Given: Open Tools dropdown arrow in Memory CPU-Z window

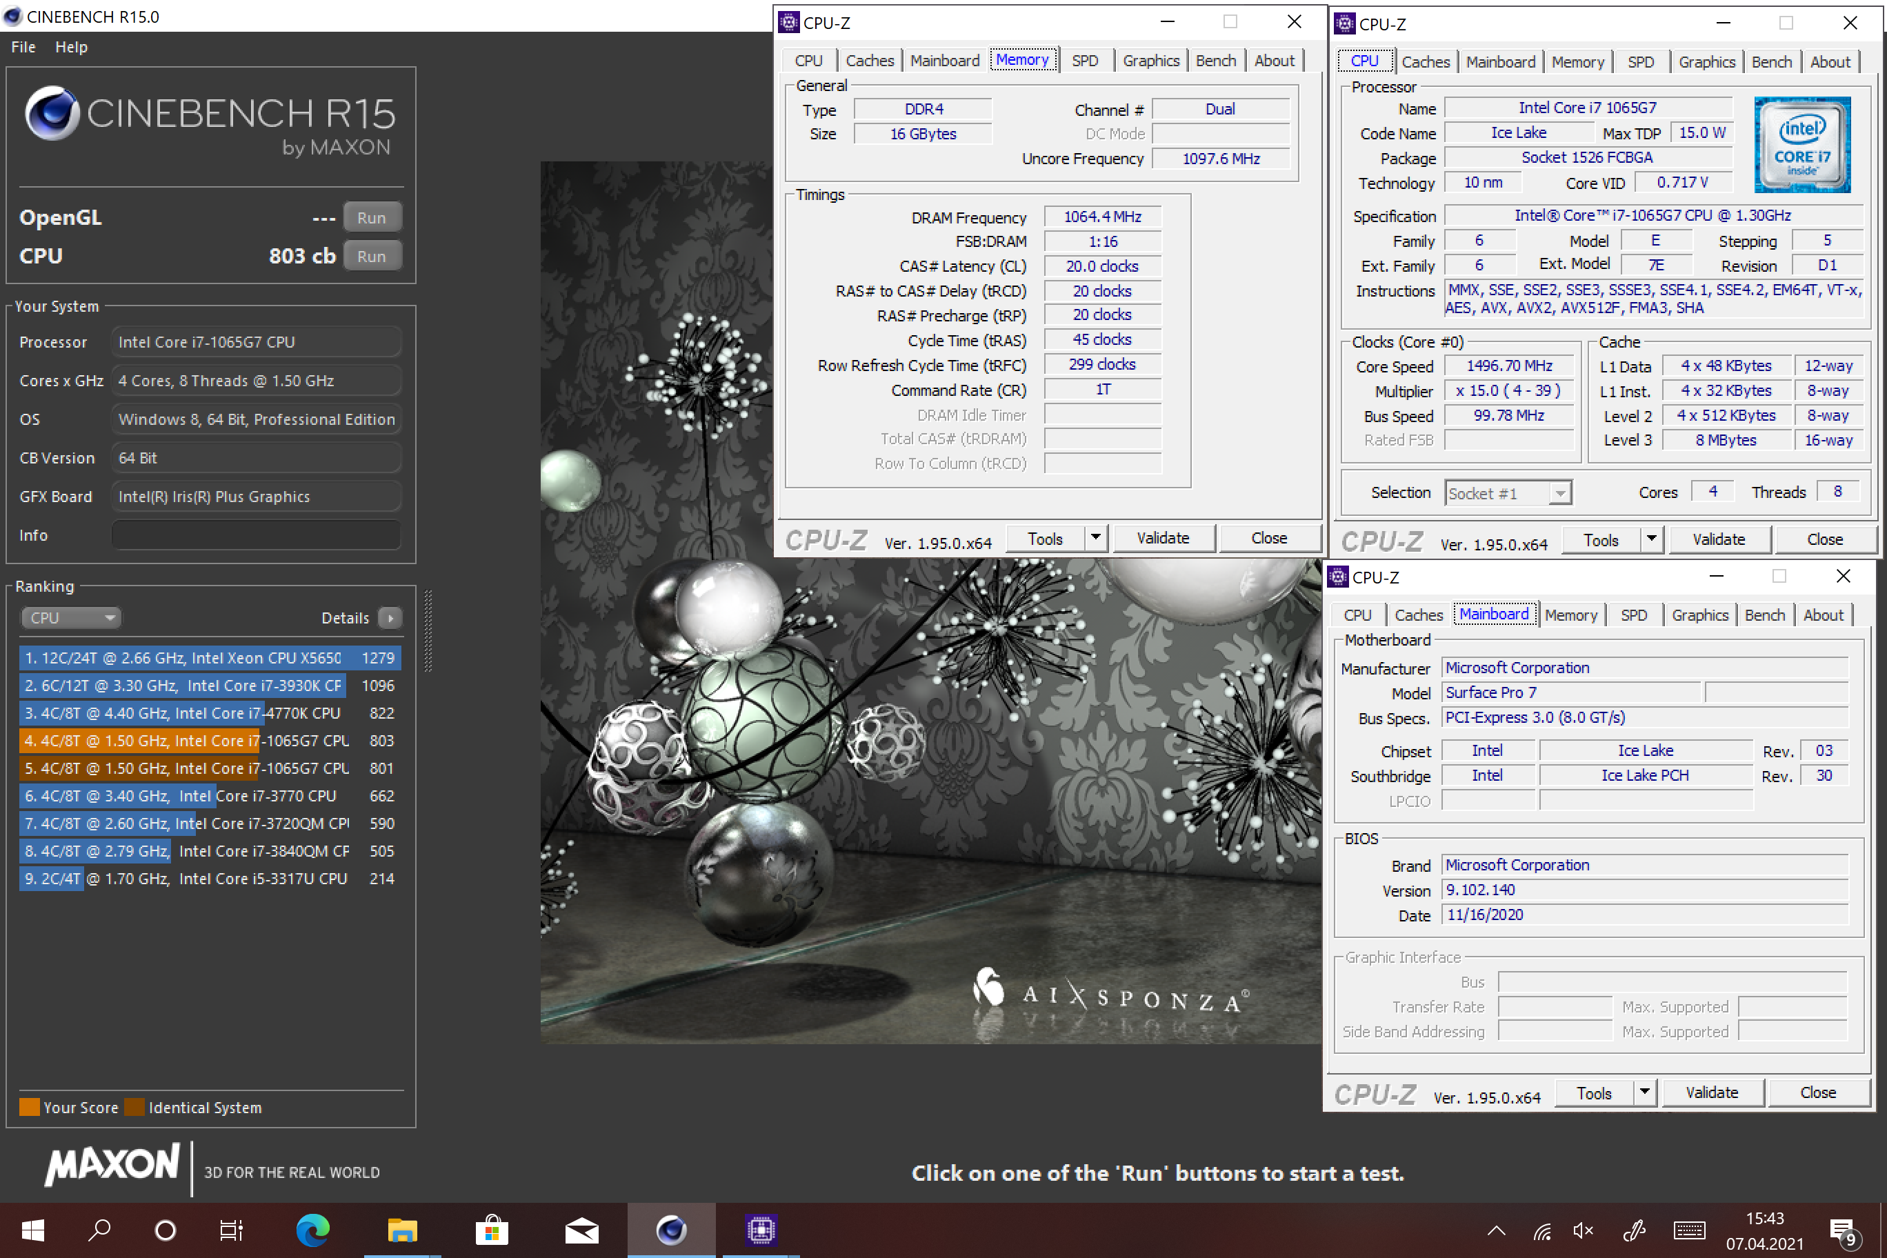Looking at the screenshot, I should point(1096,539).
